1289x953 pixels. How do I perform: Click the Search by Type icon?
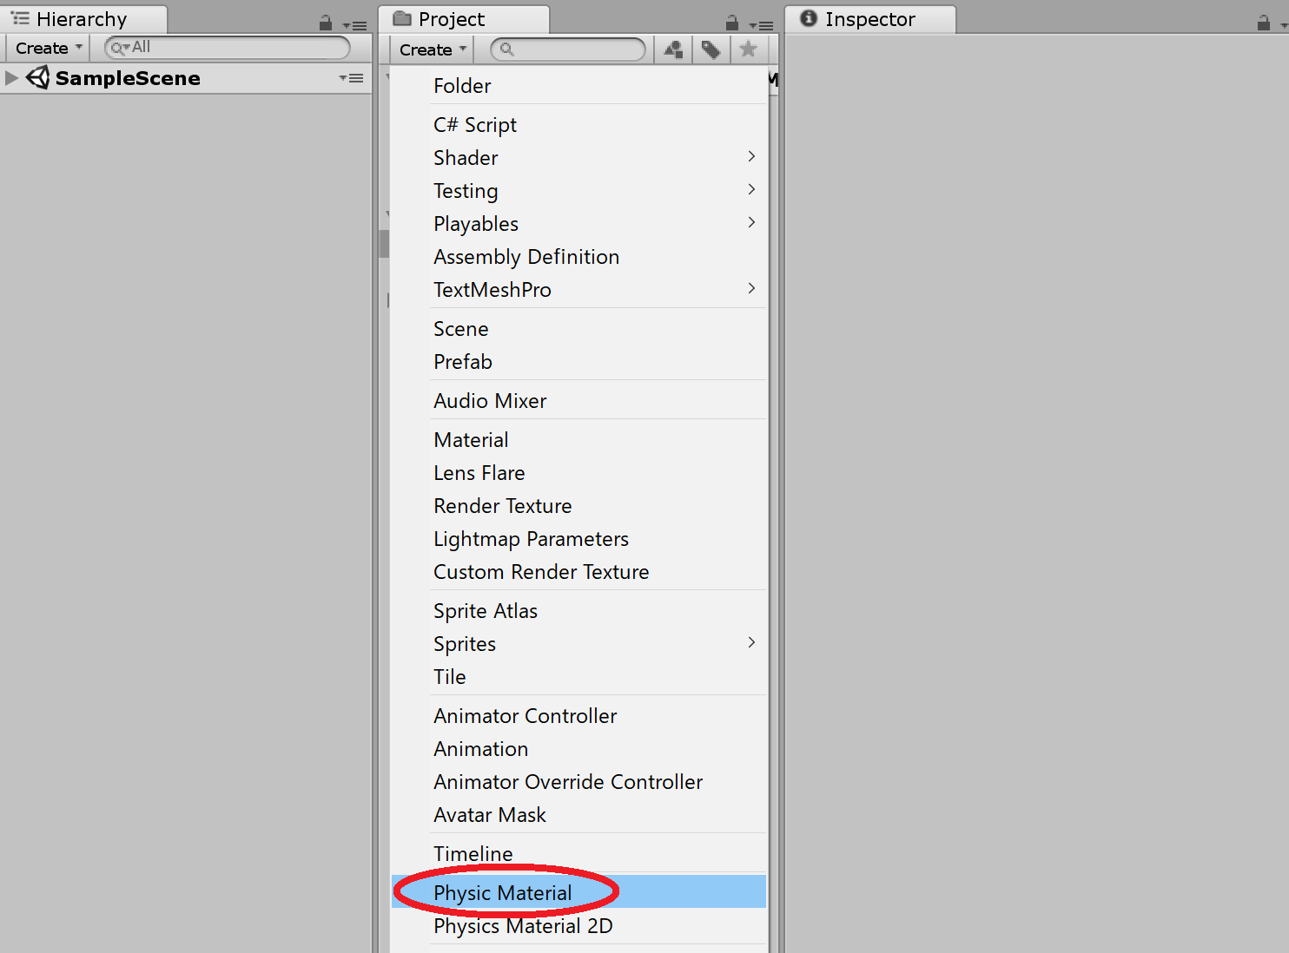point(673,49)
